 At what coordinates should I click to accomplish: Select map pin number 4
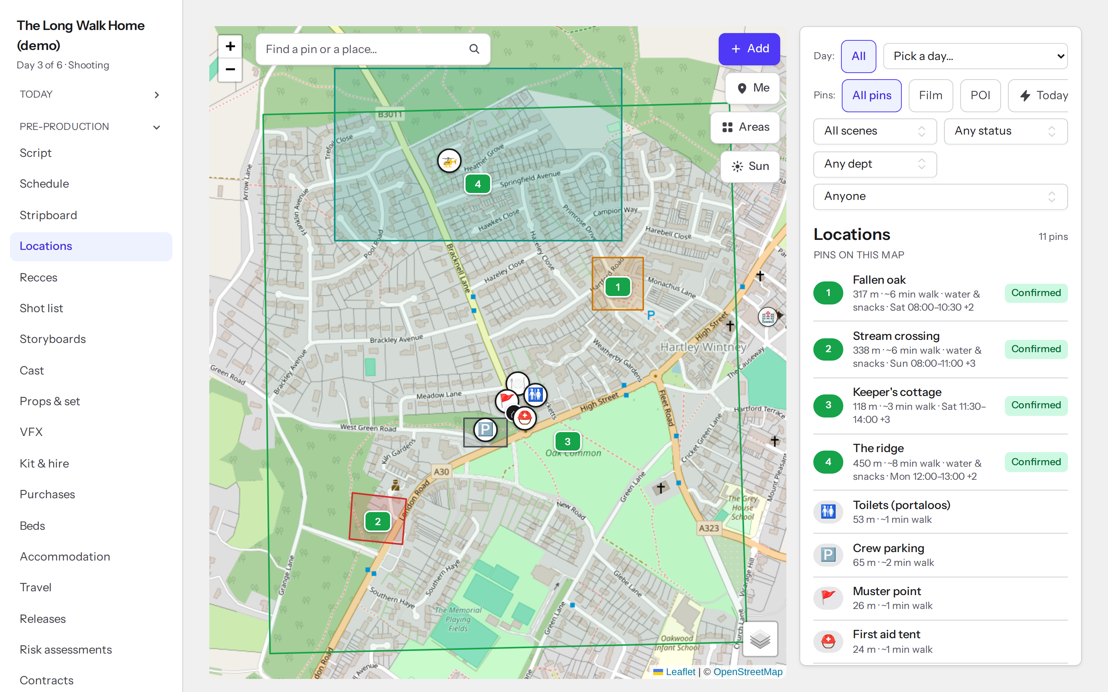[x=477, y=184]
